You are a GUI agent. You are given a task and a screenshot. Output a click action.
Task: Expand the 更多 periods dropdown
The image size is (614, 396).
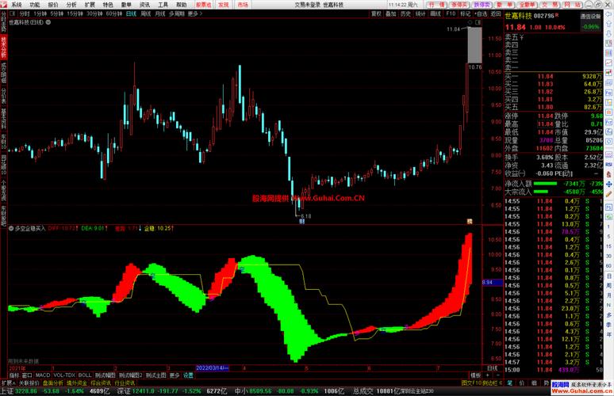coord(195,13)
